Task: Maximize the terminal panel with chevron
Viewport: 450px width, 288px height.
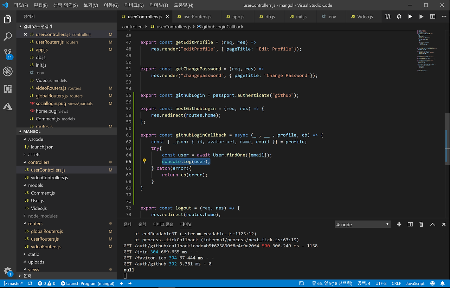Action: point(432,225)
